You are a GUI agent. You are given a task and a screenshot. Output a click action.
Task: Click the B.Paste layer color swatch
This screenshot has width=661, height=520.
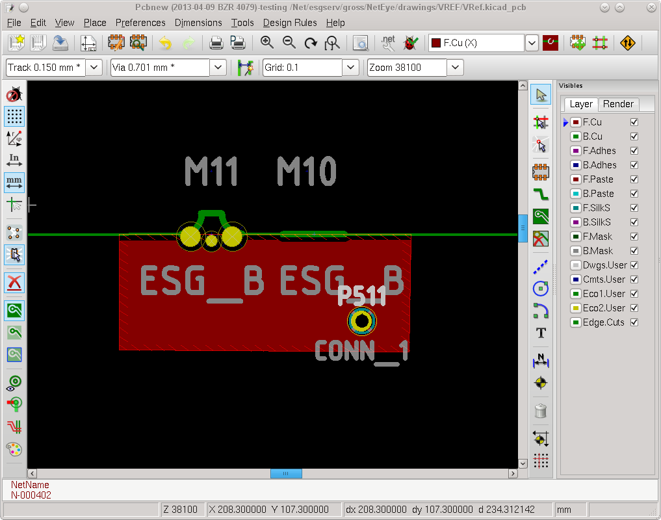click(x=575, y=194)
